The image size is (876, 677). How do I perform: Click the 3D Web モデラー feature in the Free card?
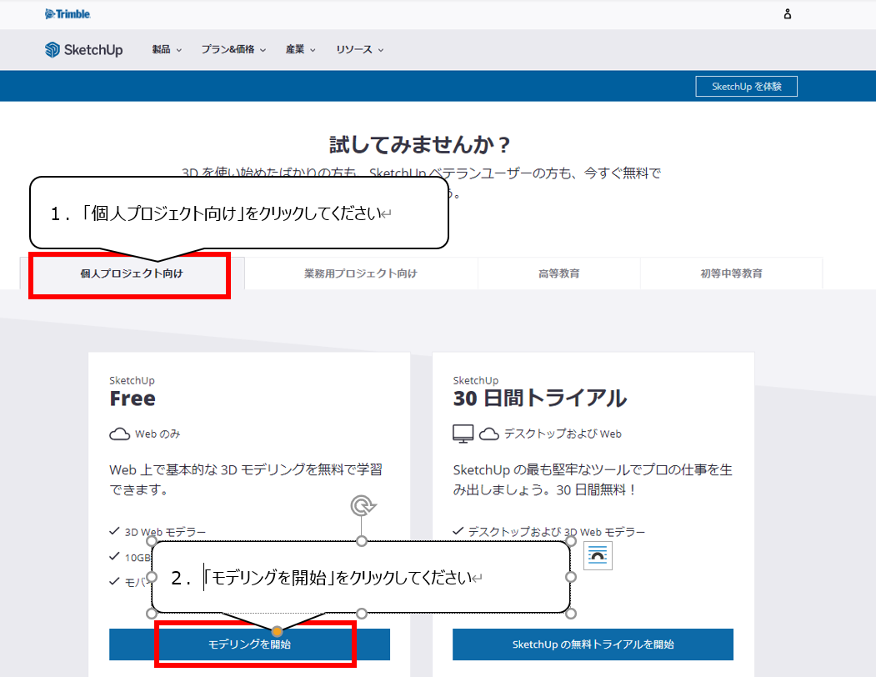pos(165,532)
